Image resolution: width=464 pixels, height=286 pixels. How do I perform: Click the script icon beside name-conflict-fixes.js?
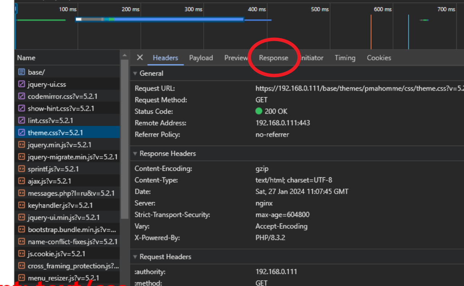point(21,242)
